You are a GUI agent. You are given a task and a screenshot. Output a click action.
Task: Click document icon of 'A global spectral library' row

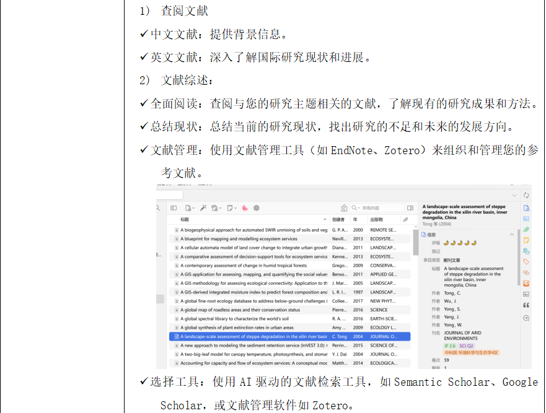(177, 319)
